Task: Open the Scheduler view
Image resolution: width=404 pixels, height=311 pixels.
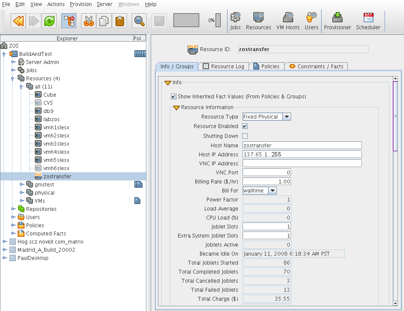Action: [x=368, y=21]
